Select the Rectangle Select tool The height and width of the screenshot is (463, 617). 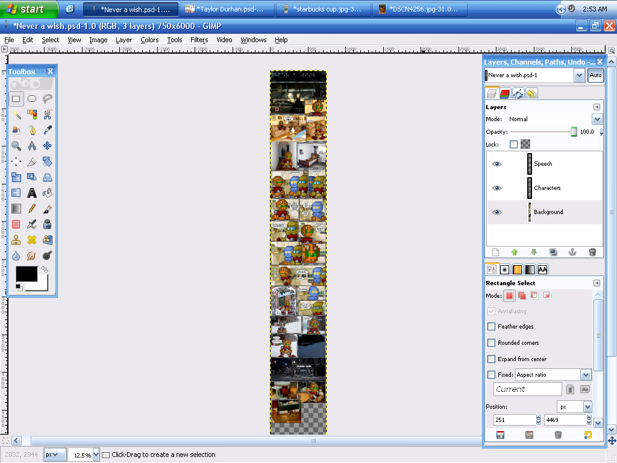[16, 99]
